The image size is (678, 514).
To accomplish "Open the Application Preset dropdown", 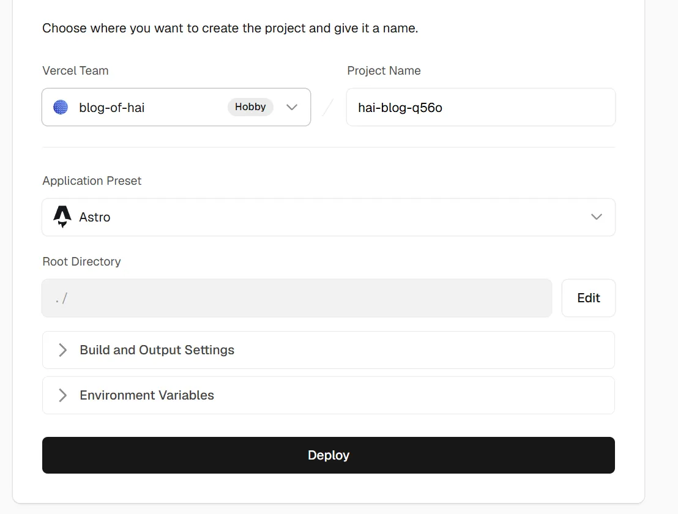I will [x=328, y=217].
